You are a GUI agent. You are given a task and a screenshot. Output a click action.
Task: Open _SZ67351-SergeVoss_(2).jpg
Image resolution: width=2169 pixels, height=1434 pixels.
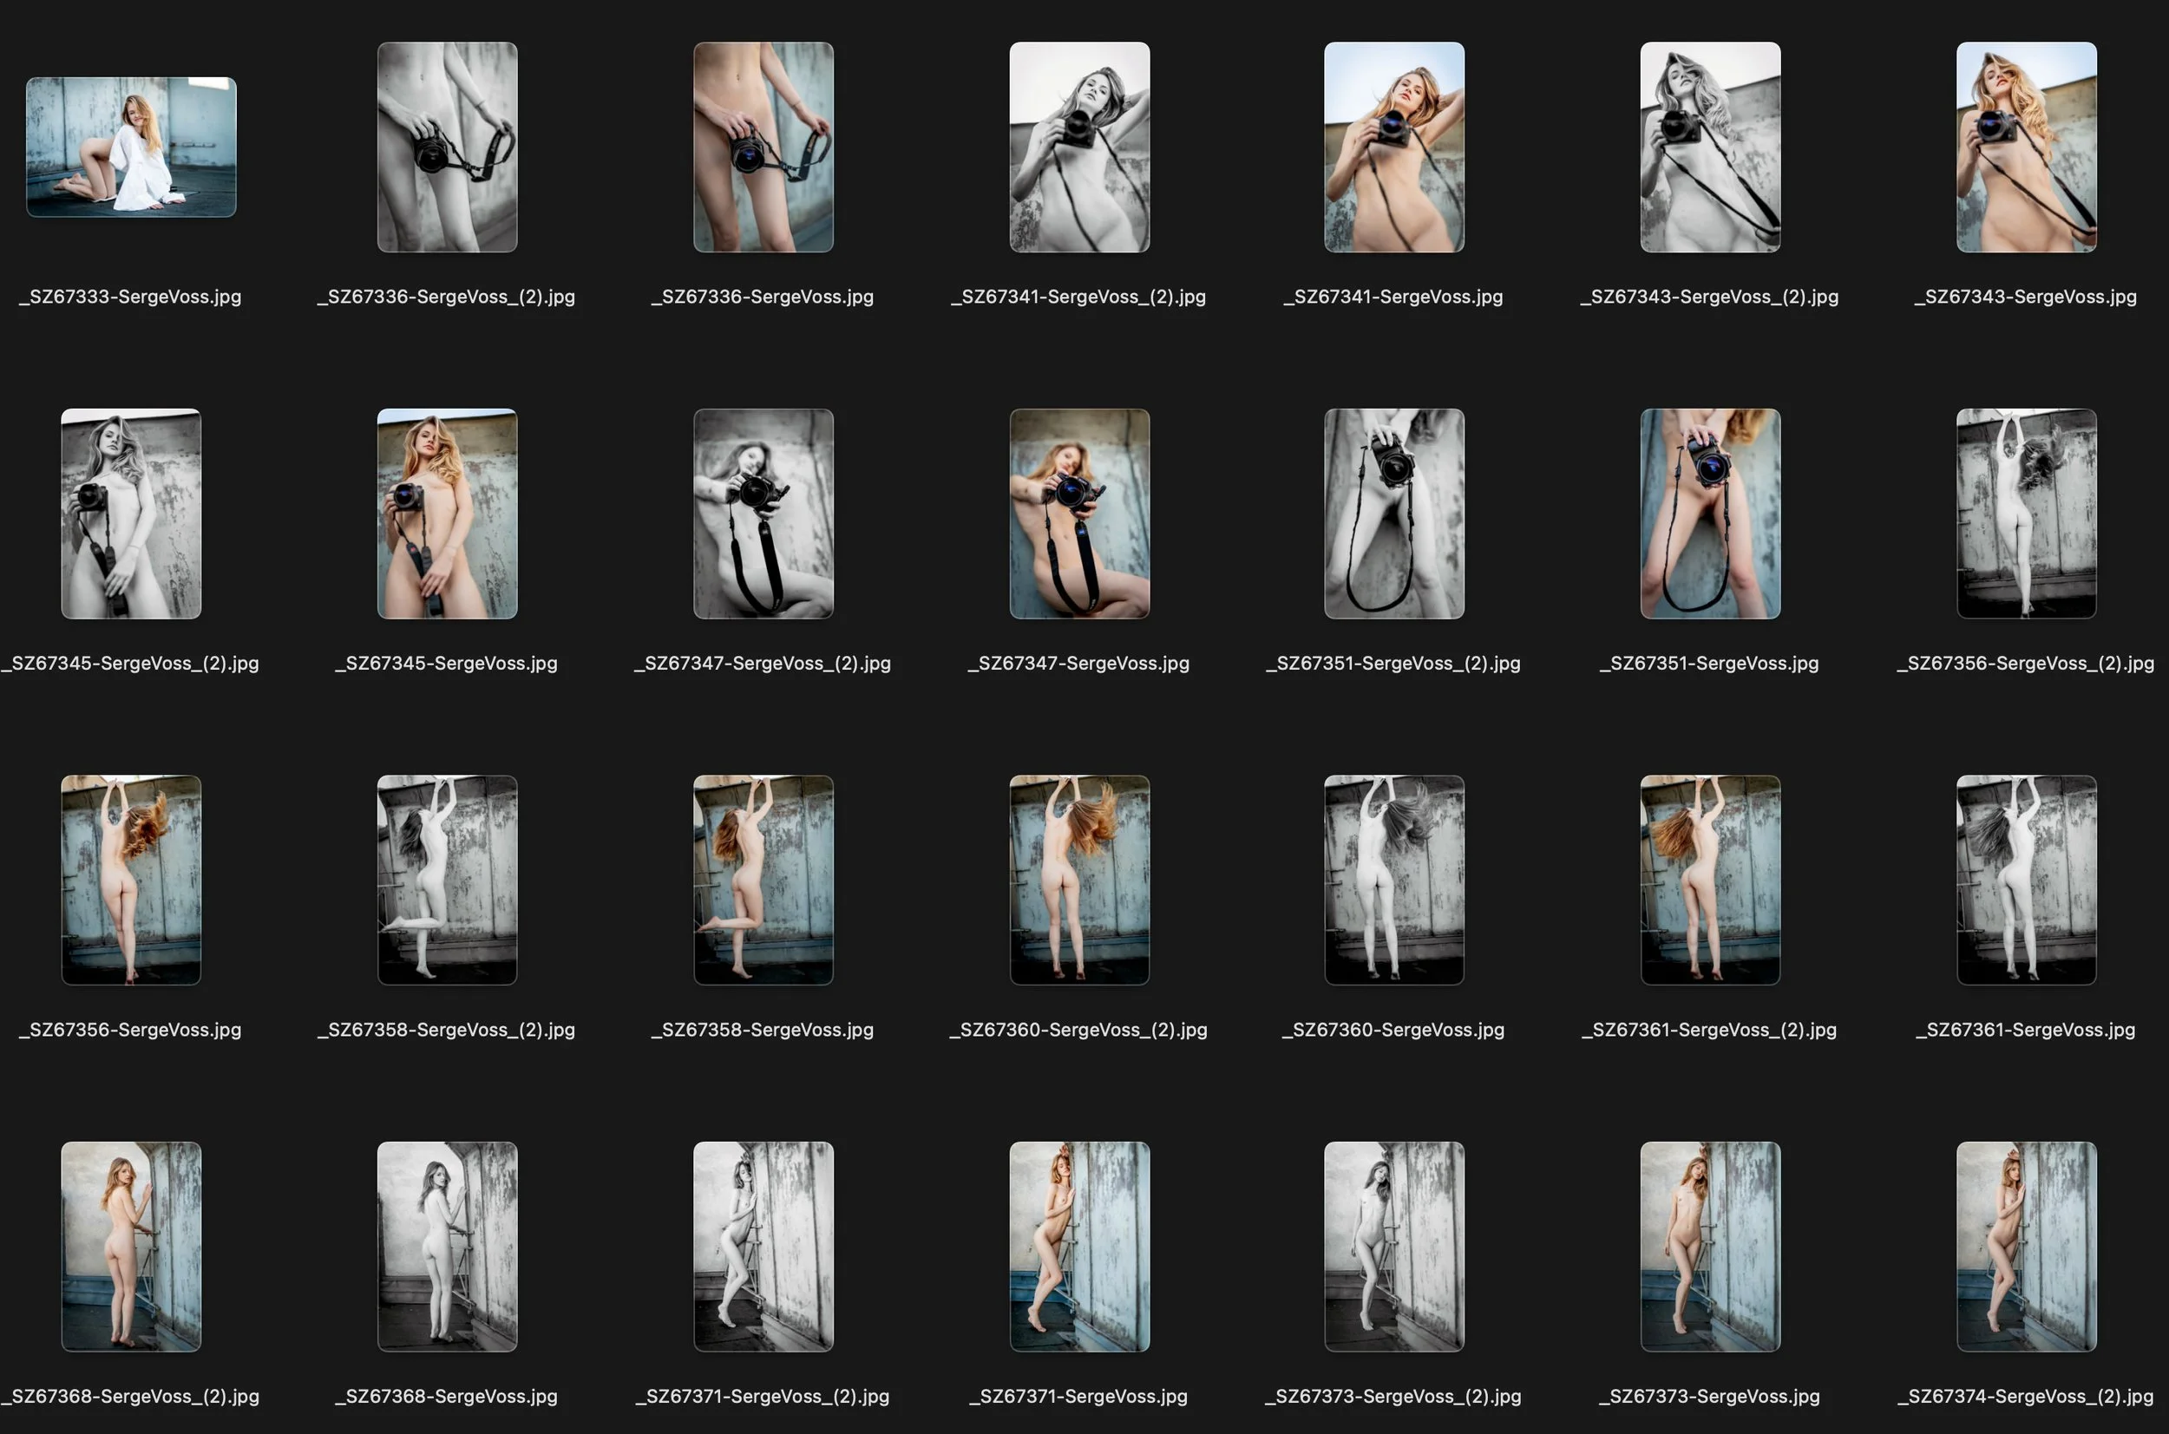(1393, 515)
